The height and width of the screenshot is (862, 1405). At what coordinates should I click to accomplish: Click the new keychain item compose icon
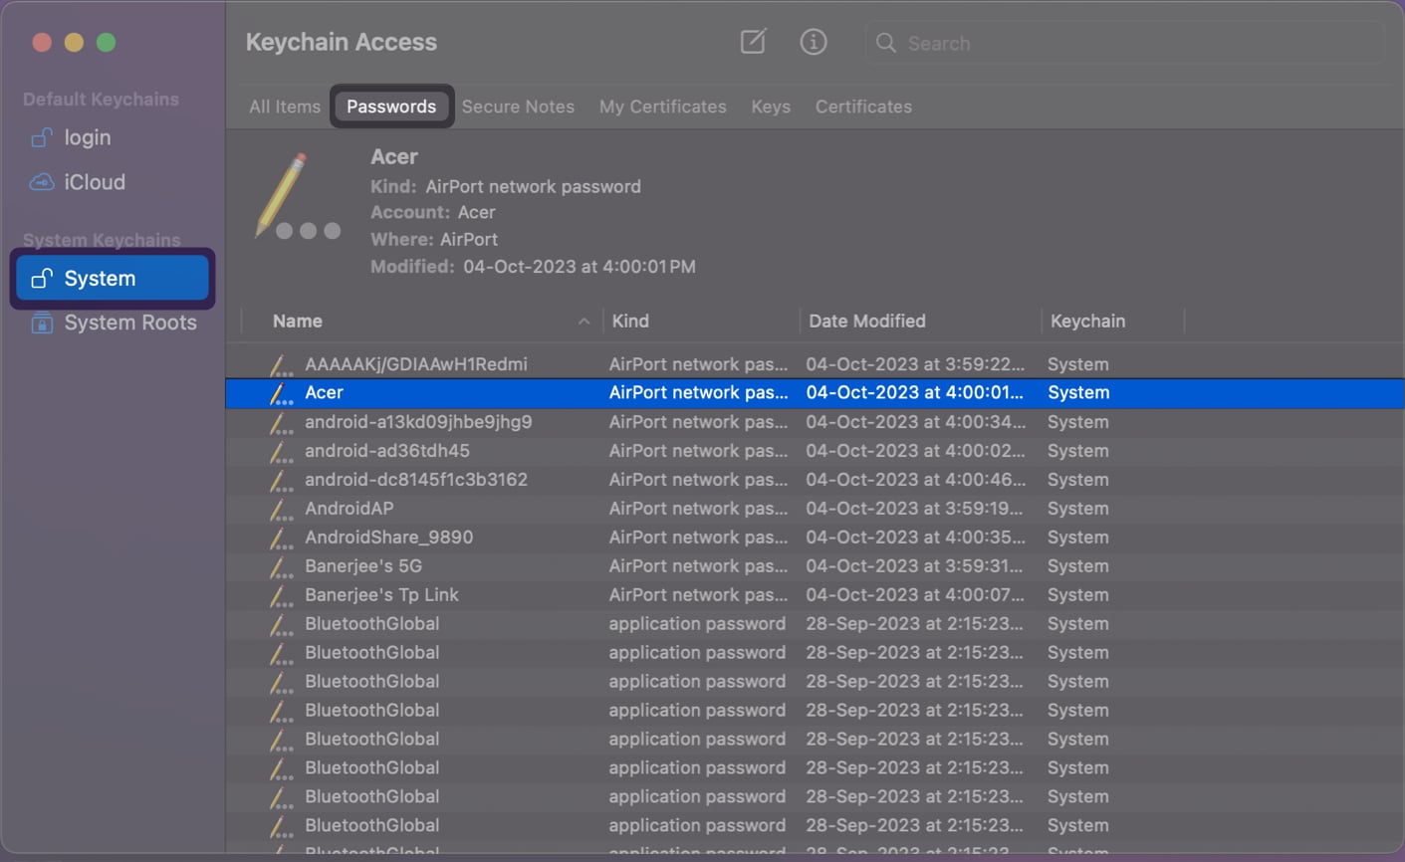pyautogui.click(x=753, y=42)
